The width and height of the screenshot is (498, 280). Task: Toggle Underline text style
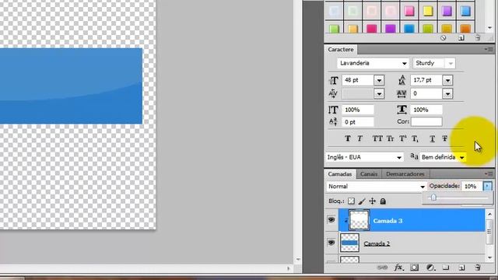tap(433, 138)
